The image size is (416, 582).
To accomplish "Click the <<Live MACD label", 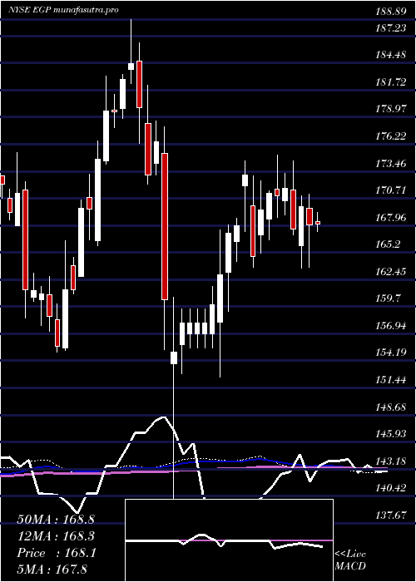I will coord(350,560).
